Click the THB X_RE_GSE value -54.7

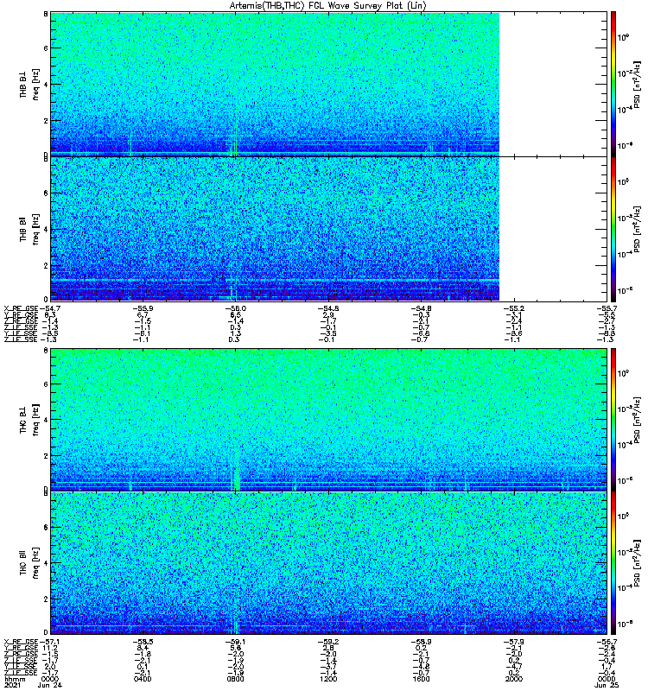pyautogui.click(x=50, y=309)
